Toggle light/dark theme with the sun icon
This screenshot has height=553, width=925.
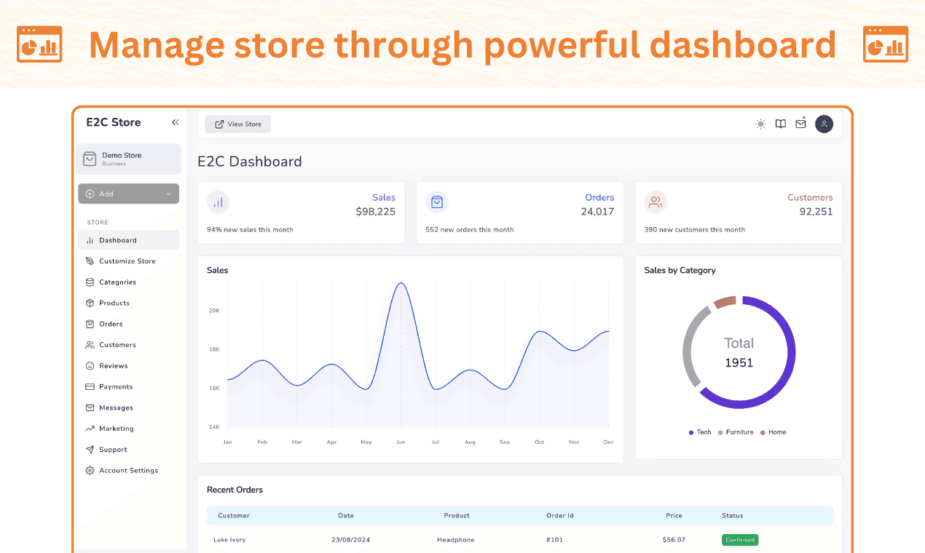pos(760,124)
